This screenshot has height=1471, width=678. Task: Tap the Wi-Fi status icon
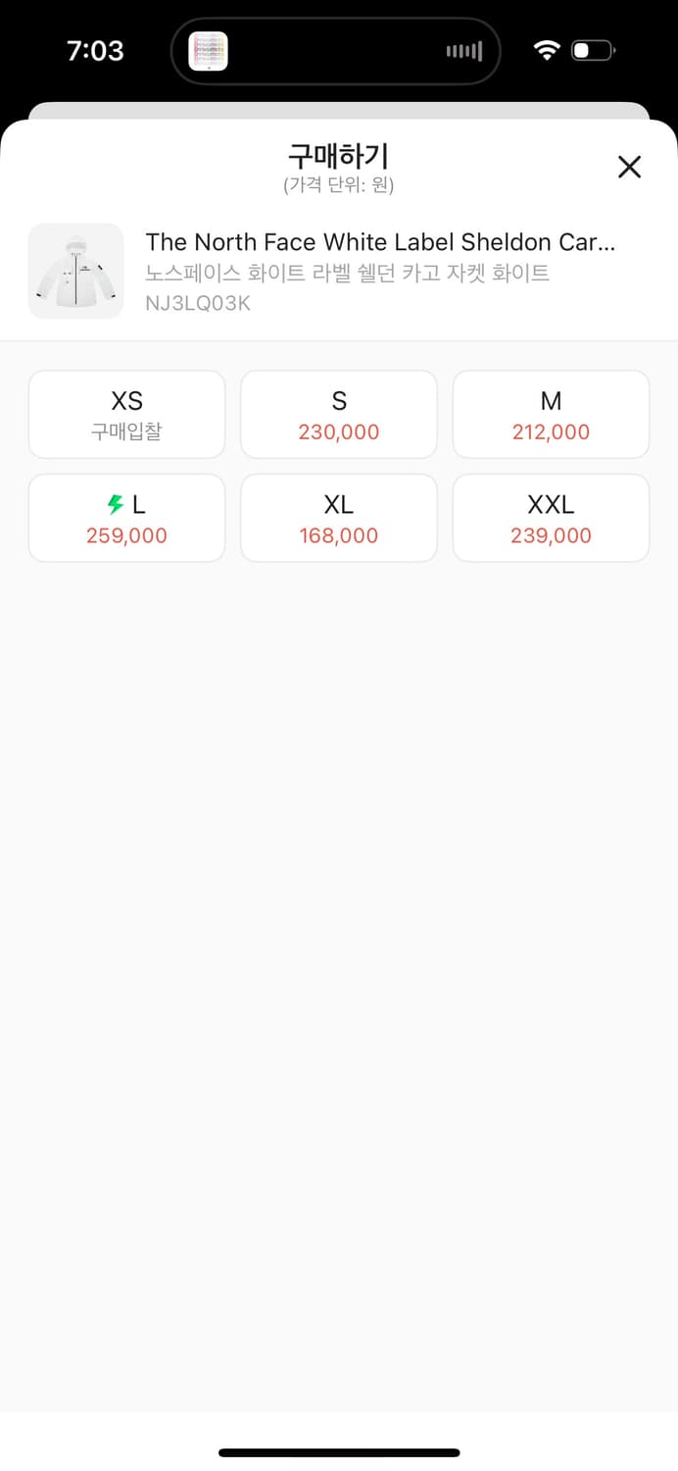click(x=547, y=50)
